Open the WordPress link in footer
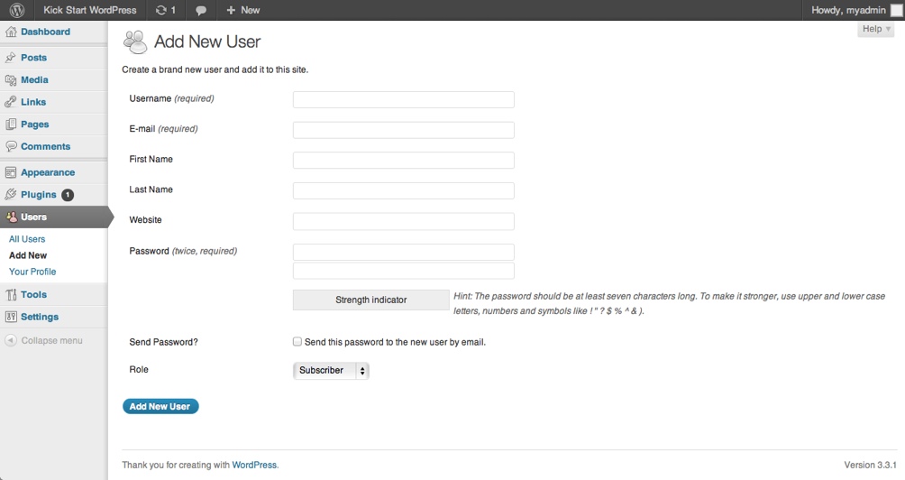The image size is (905, 480). click(x=254, y=466)
